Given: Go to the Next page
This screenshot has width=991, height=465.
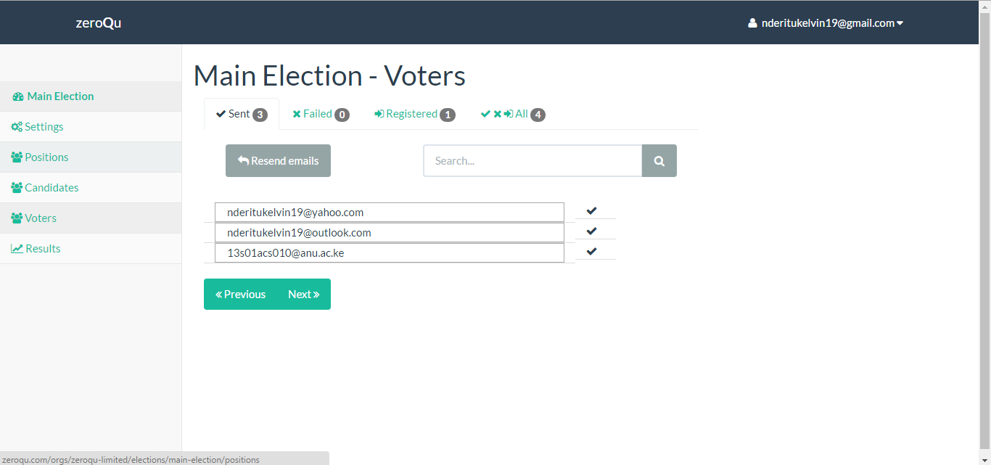Looking at the screenshot, I should tap(304, 295).
